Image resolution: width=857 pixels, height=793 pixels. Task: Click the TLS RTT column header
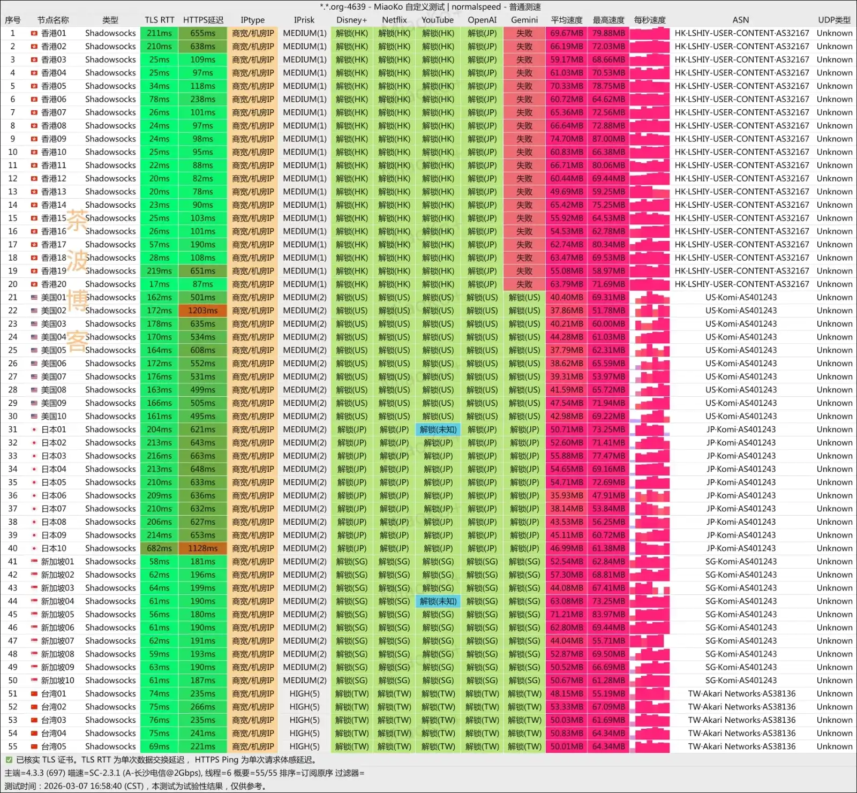pyautogui.click(x=159, y=20)
